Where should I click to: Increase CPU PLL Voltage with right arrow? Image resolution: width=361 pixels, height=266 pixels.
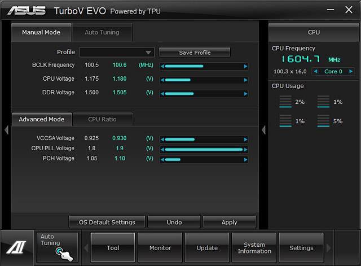[245, 150]
